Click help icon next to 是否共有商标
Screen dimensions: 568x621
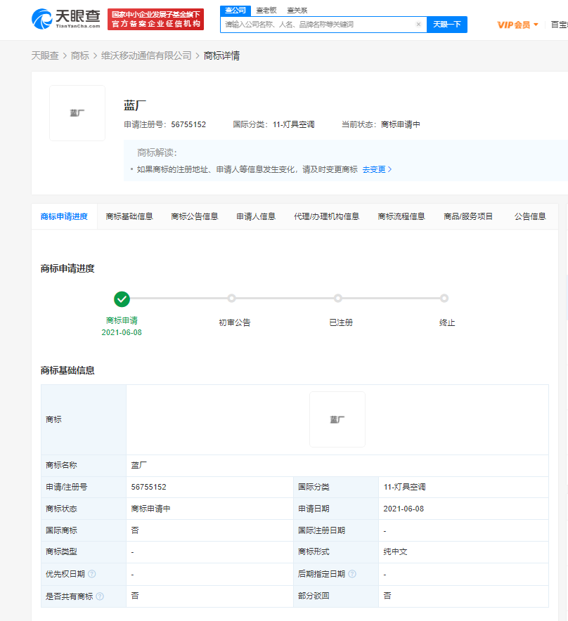(100, 596)
